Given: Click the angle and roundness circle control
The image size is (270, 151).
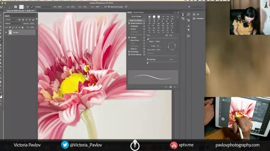Looking at the screenshot, I should (172, 46).
